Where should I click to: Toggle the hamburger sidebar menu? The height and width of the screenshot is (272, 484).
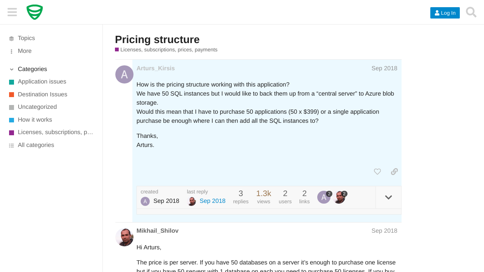[12, 12]
